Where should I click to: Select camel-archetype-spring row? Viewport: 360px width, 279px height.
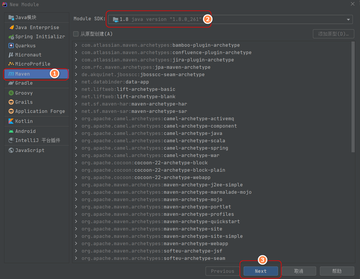click(212, 148)
